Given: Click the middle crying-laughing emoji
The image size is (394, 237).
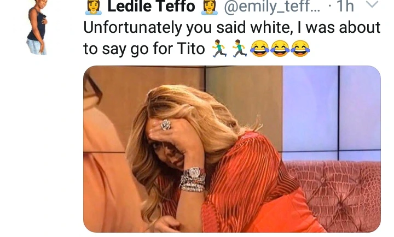Looking at the screenshot, I should point(280,49).
